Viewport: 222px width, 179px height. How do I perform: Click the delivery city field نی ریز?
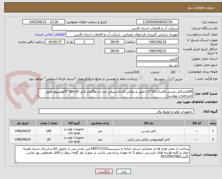tap(157, 65)
